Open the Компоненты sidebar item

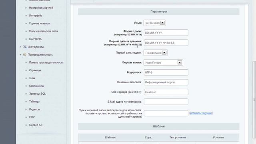[36, 86]
